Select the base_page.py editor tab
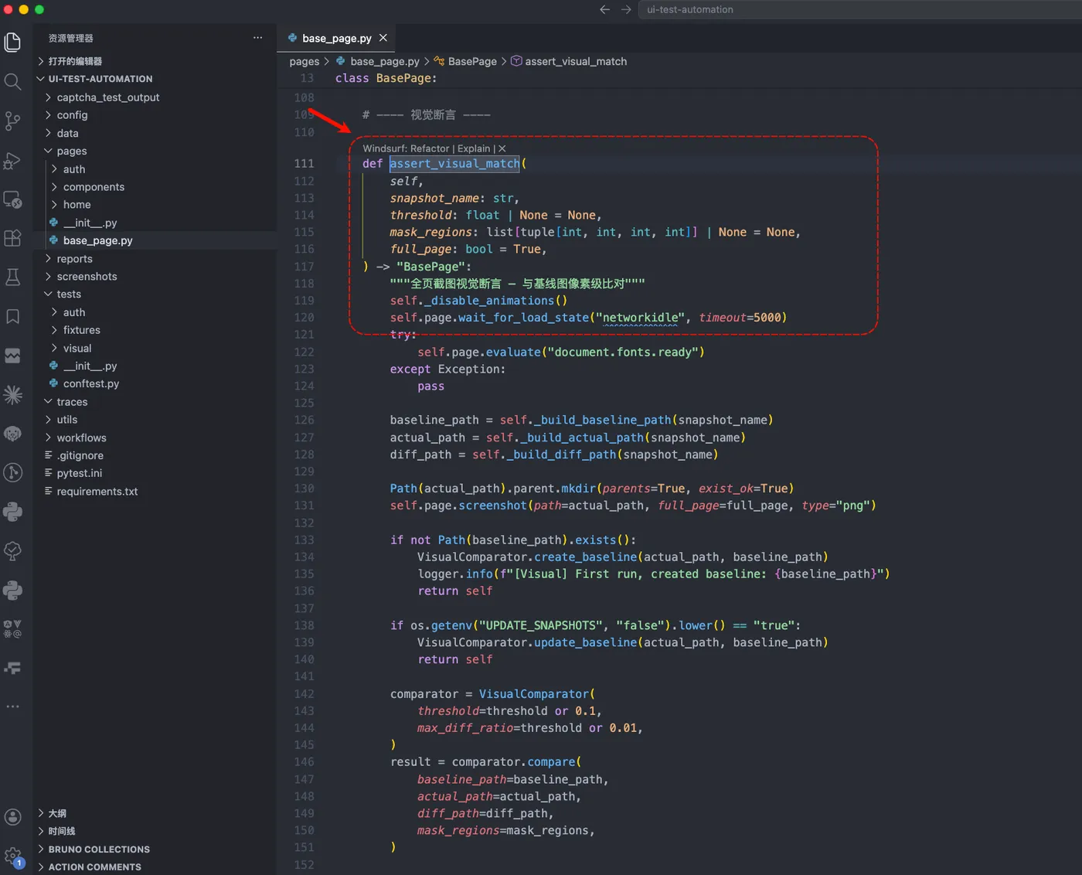The width and height of the screenshot is (1082, 875). [x=337, y=38]
